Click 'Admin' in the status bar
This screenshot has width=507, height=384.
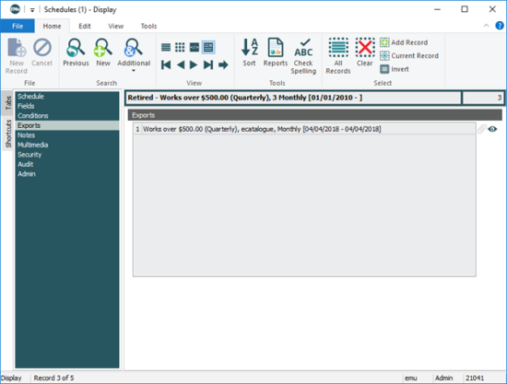443,378
